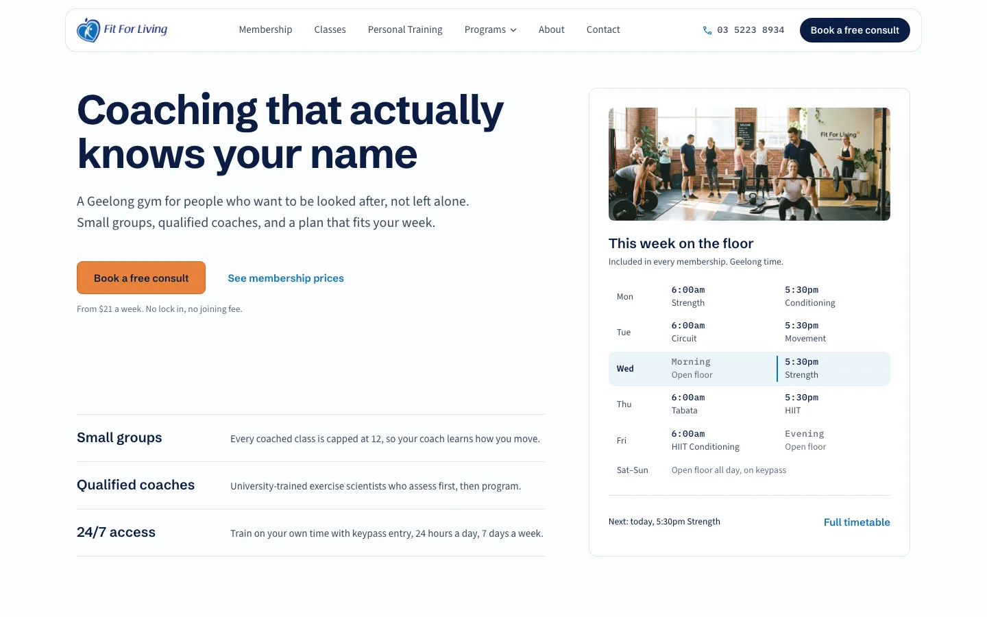Select Monday 6:00am Strength class
This screenshot has height=617, width=987.
(x=688, y=296)
